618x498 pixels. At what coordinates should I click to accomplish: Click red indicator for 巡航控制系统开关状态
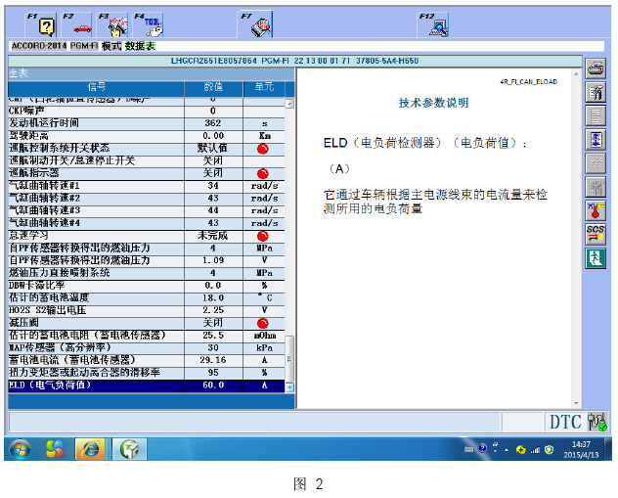click(263, 149)
